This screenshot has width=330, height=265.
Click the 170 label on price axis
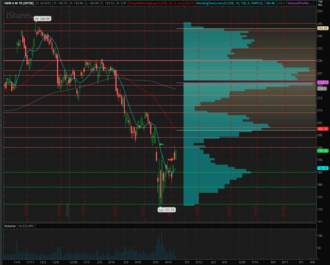(x=320, y=209)
